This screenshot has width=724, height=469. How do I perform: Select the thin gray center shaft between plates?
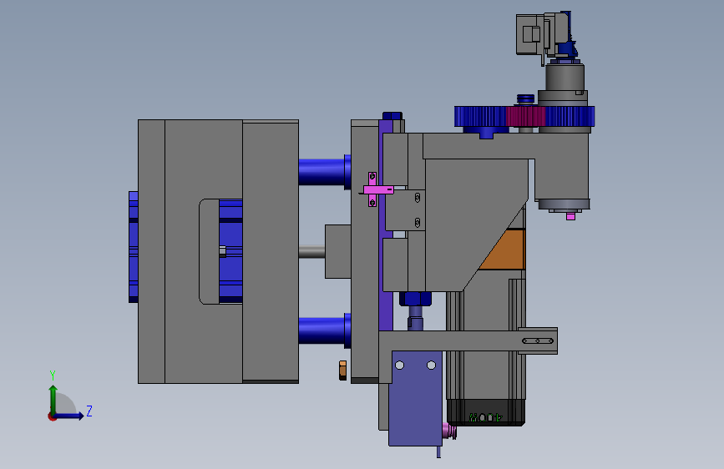[x=311, y=251]
